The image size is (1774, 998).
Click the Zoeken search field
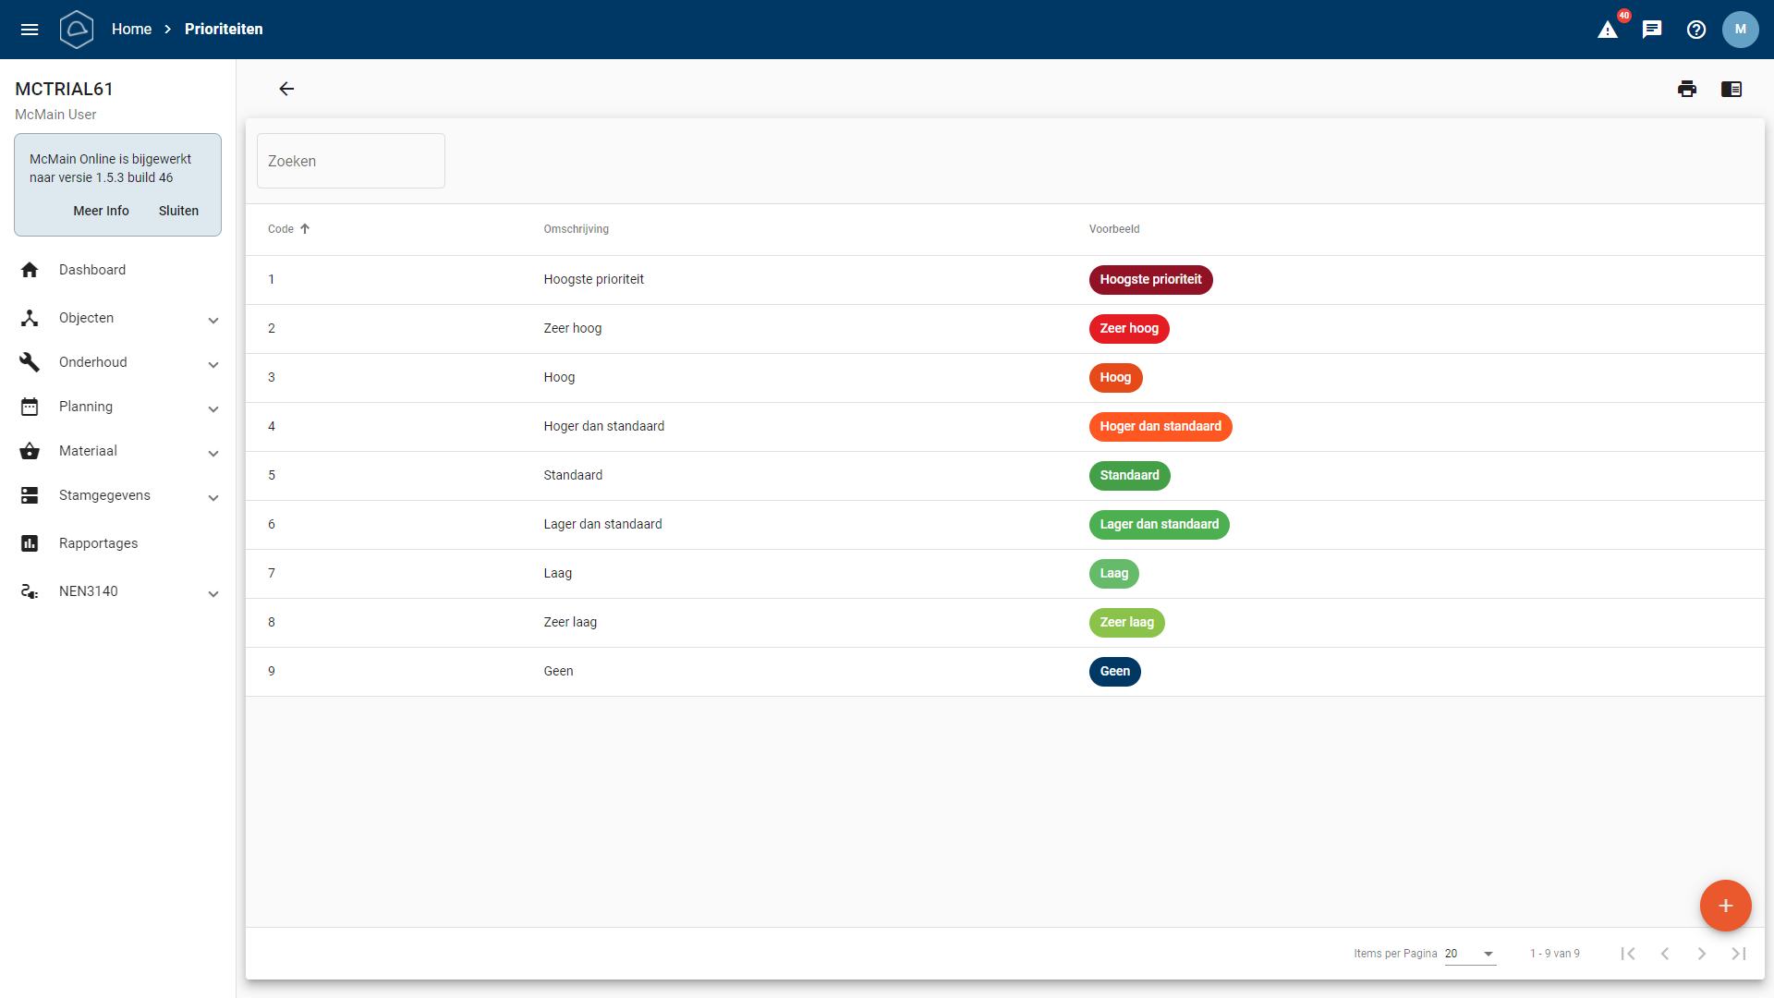pos(351,161)
